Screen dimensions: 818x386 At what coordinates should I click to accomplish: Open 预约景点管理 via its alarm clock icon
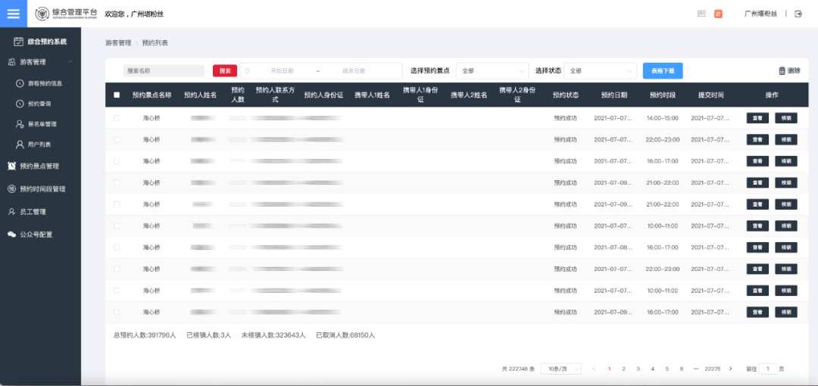click(11, 167)
